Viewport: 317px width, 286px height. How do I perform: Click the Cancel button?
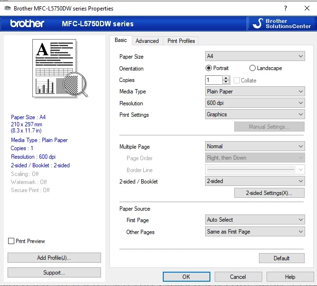(x=238, y=276)
